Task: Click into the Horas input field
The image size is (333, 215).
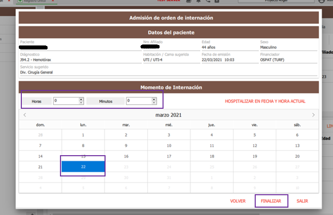Action: click(x=65, y=101)
